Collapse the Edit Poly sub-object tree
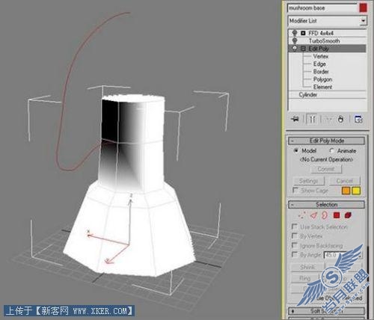Viewport: 374px width, 320px height. pos(303,49)
